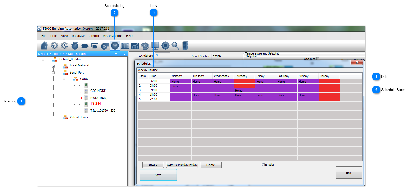The image size is (409, 188).
Task: Click the Virtual Device node icon
Action: (65, 117)
